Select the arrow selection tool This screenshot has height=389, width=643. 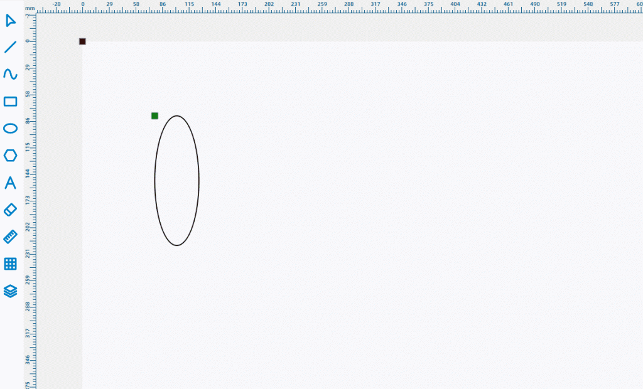[10, 21]
